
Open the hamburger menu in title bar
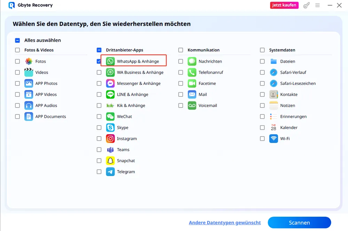coord(317,5)
